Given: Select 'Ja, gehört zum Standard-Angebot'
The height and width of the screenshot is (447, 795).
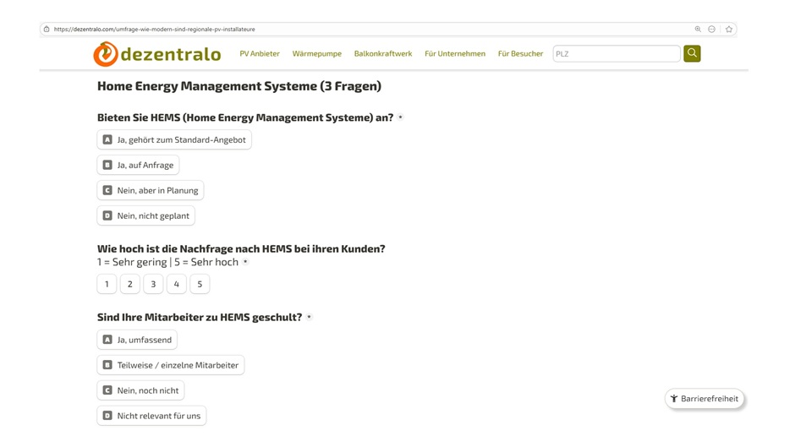Looking at the screenshot, I should click(x=174, y=140).
